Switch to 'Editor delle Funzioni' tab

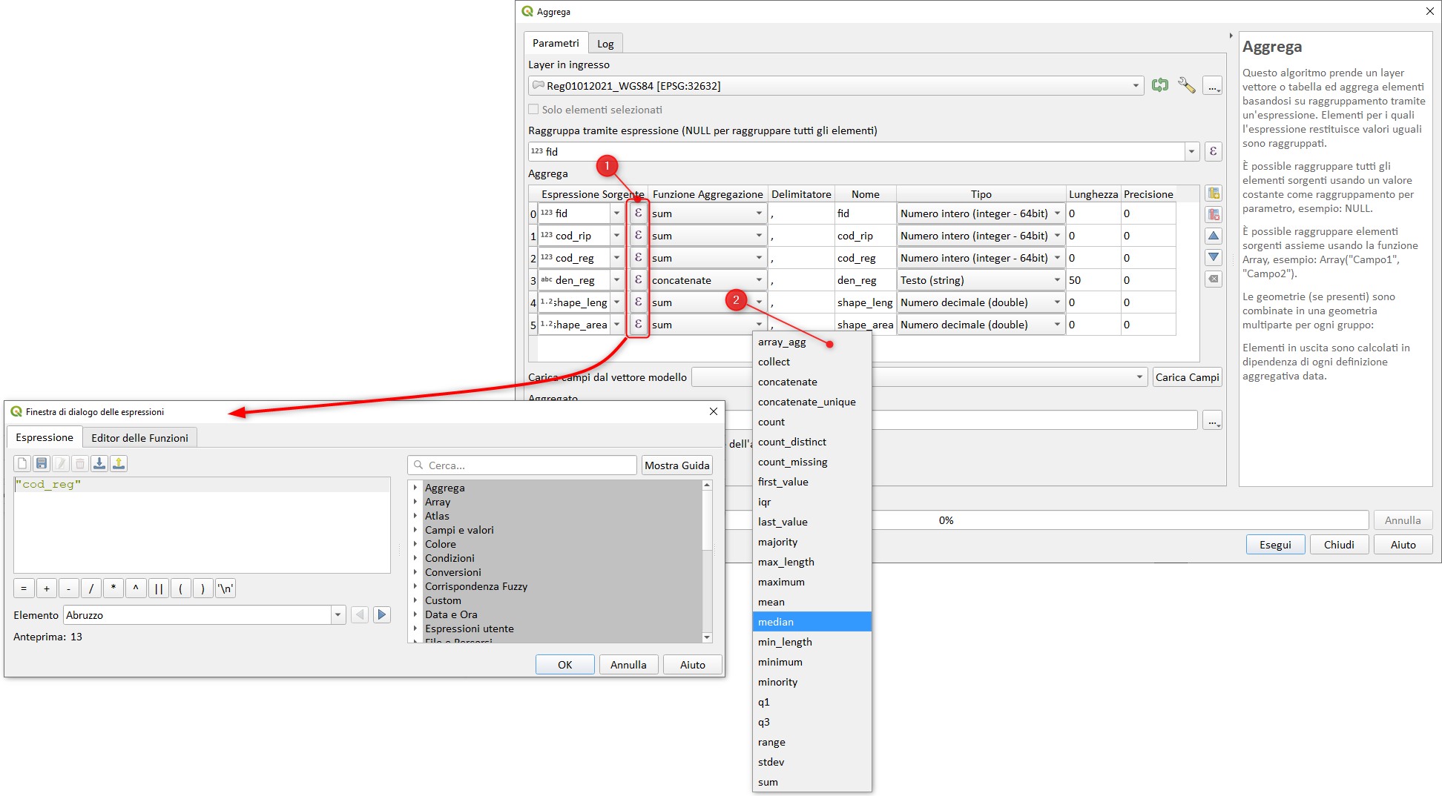pos(139,438)
